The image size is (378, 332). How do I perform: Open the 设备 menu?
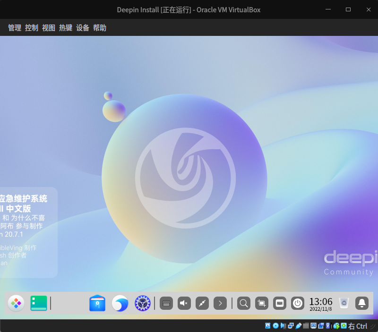click(x=83, y=28)
